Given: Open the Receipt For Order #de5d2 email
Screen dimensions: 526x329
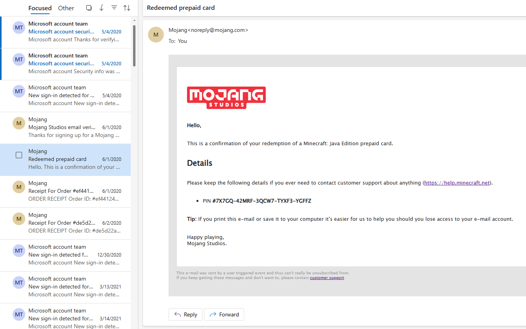Looking at the screenshot, I should tap(65, 223).
